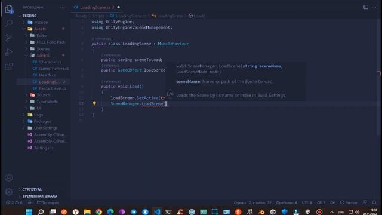The image size is (382, 215).
Task: Collapse the TESTING root folder
Action: 29,16
